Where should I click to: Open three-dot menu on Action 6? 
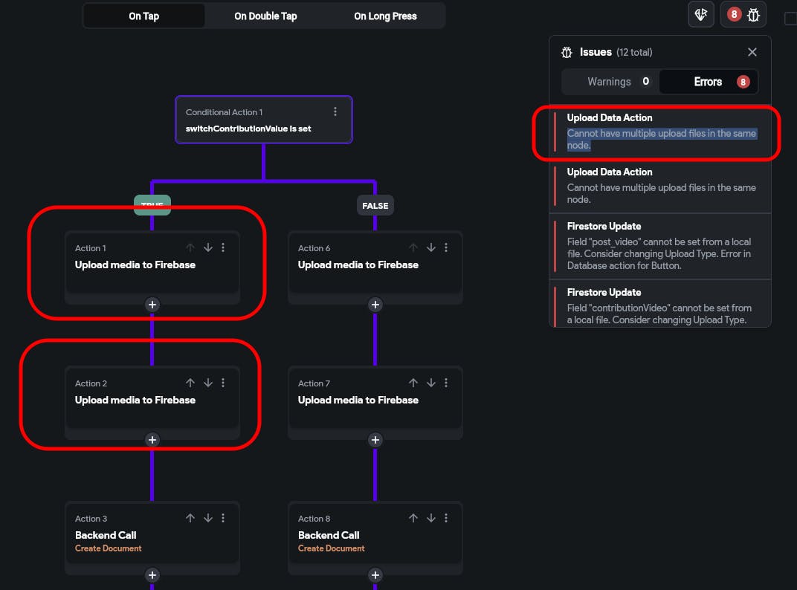(446, 247)
